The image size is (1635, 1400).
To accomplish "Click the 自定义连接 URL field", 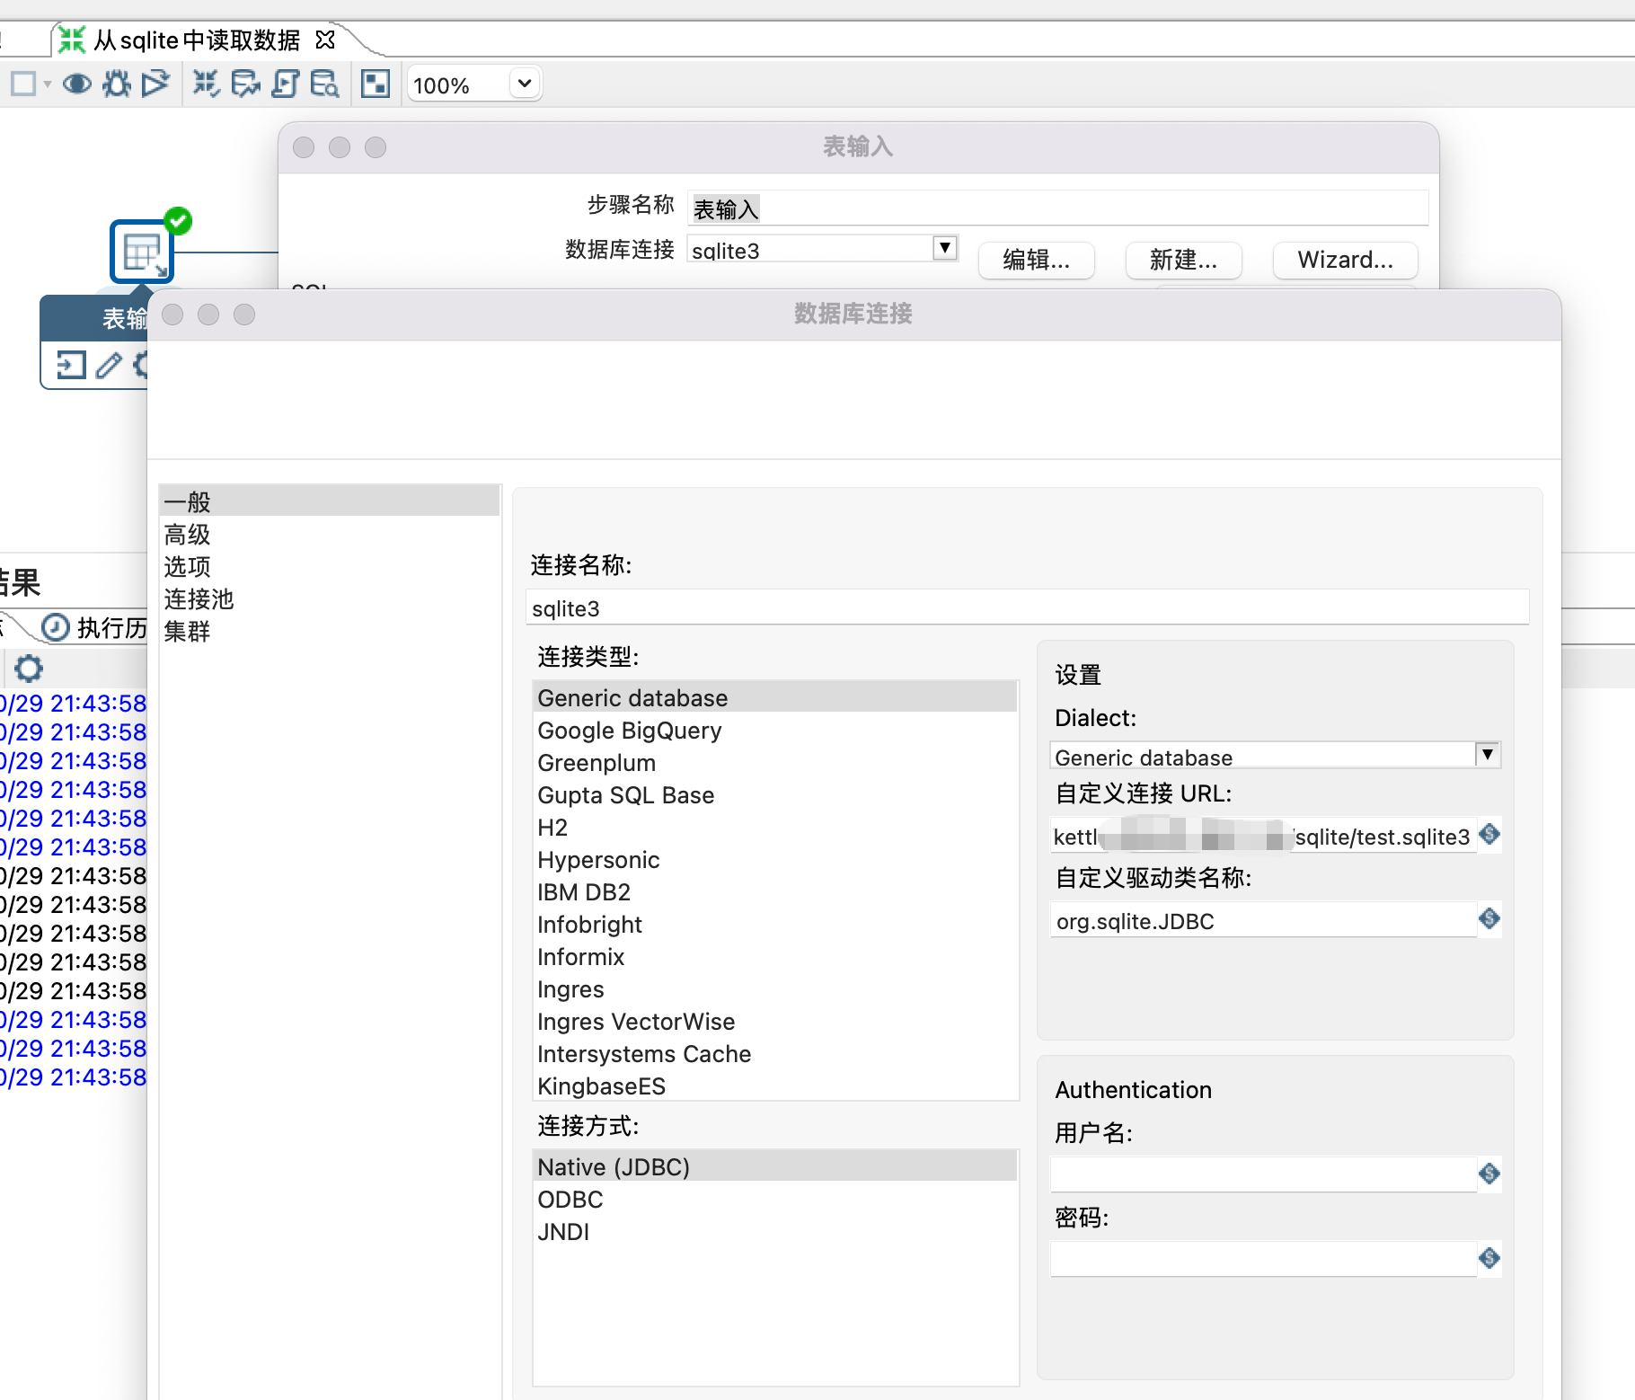I will click(x=1262, y=836).
